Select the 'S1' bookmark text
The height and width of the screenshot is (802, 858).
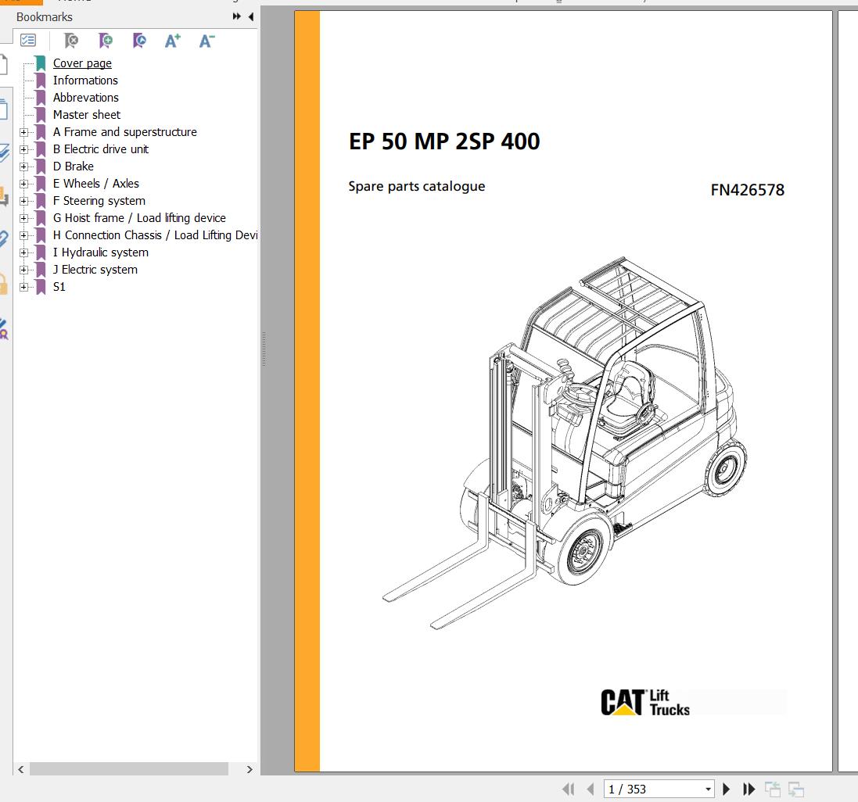click(x=59, y=287)
